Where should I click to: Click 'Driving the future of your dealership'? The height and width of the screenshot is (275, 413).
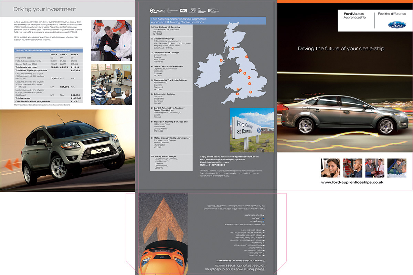click(341, 48)
